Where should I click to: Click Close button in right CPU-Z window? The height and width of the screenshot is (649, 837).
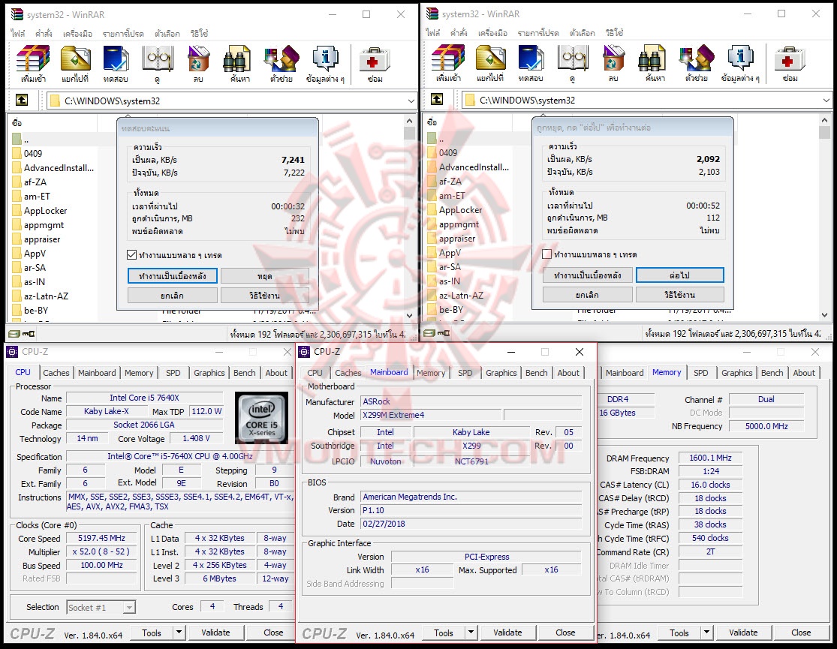(801, 632)
